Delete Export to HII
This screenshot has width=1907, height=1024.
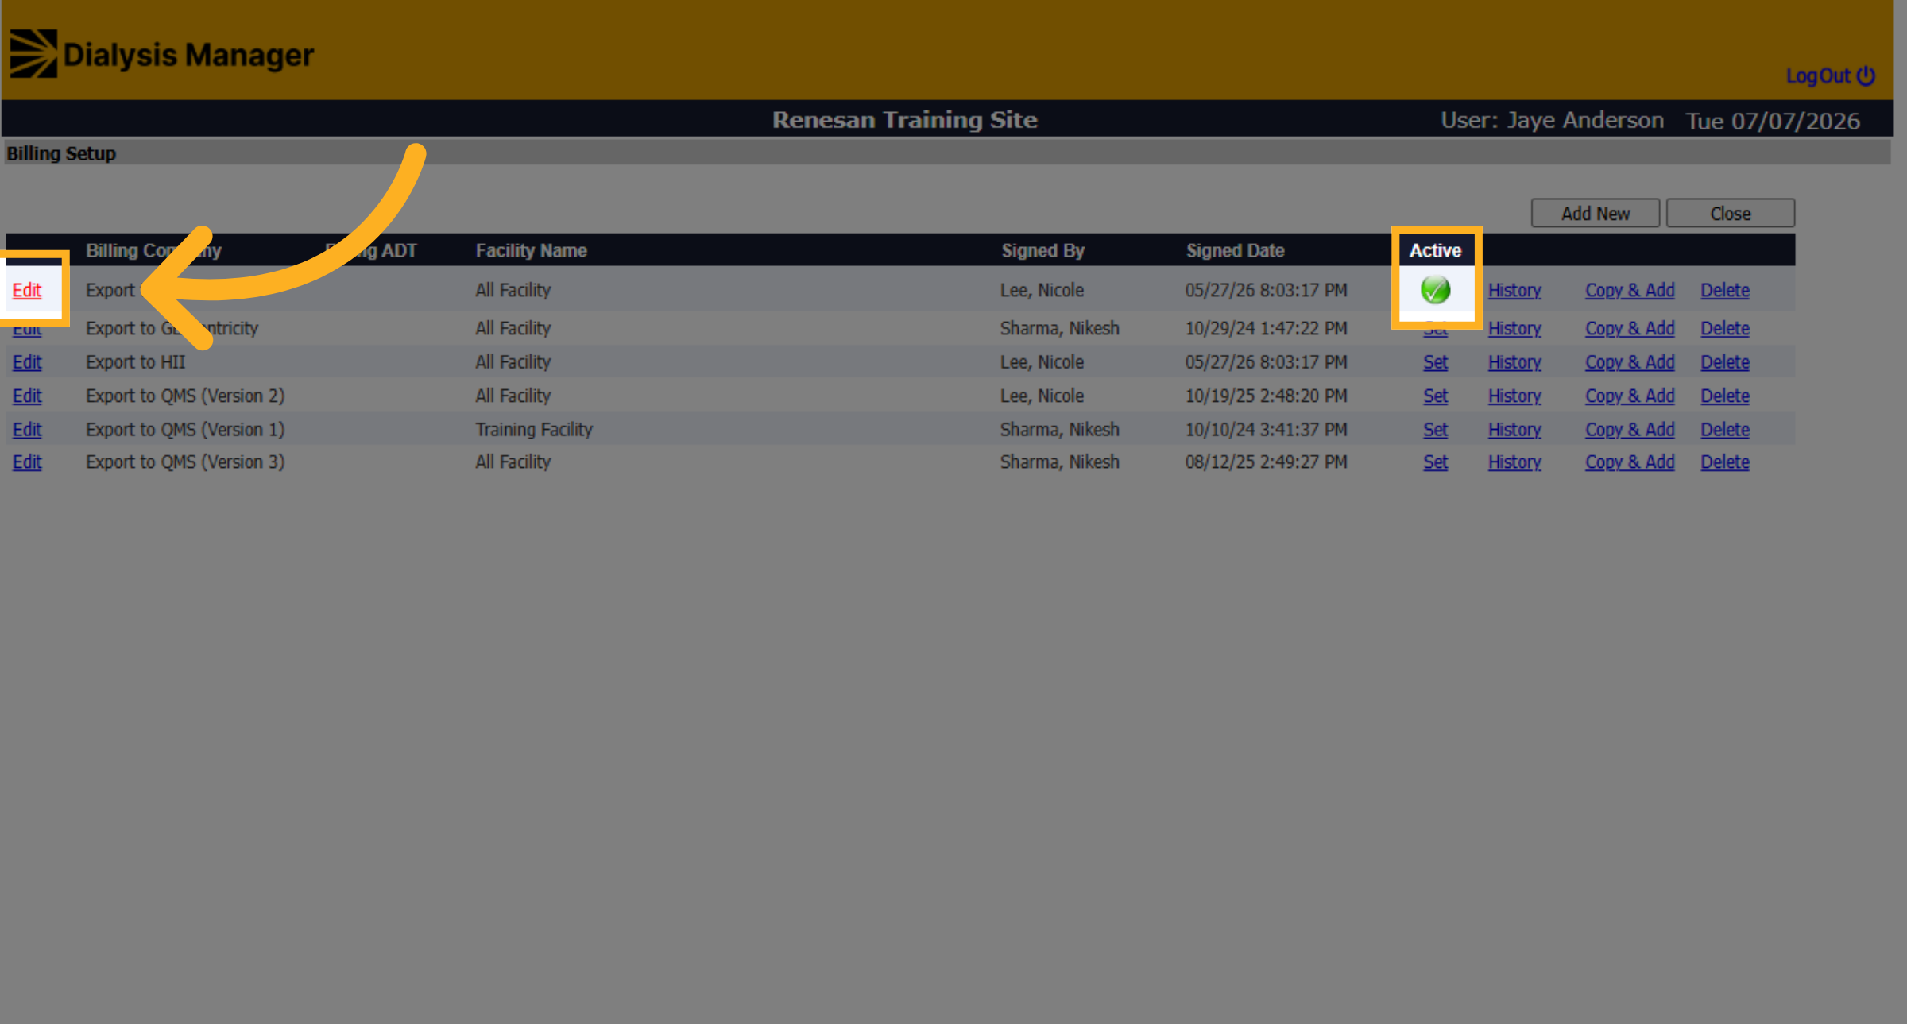(x=1725, y=361)
